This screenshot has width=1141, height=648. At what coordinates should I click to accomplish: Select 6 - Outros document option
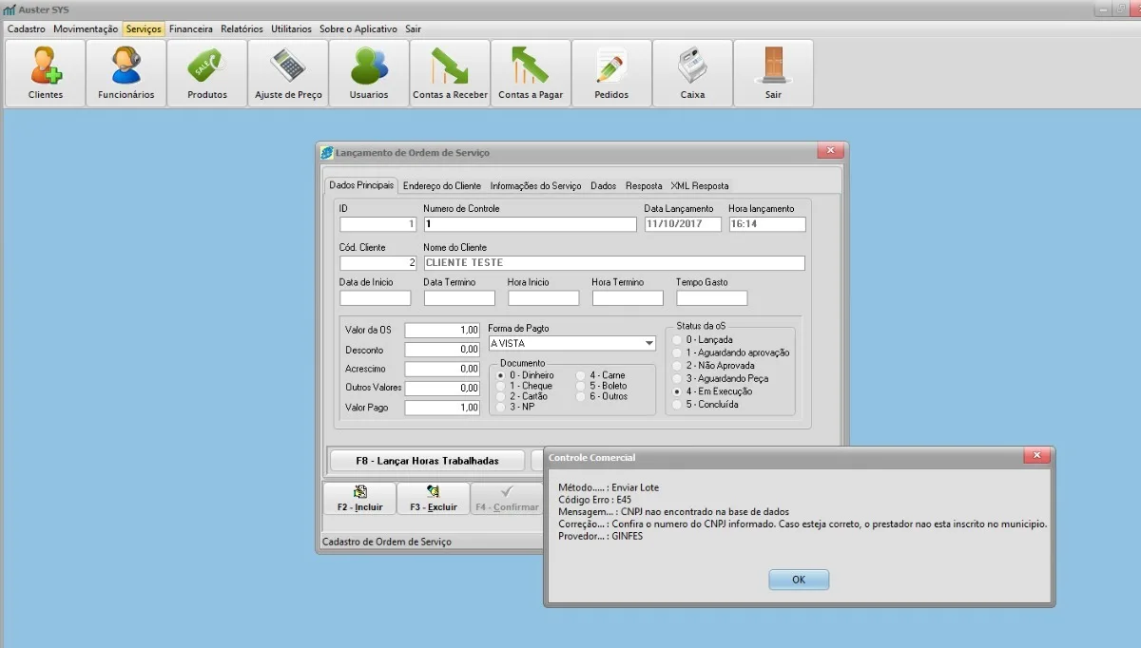click(x=602, y=396)
